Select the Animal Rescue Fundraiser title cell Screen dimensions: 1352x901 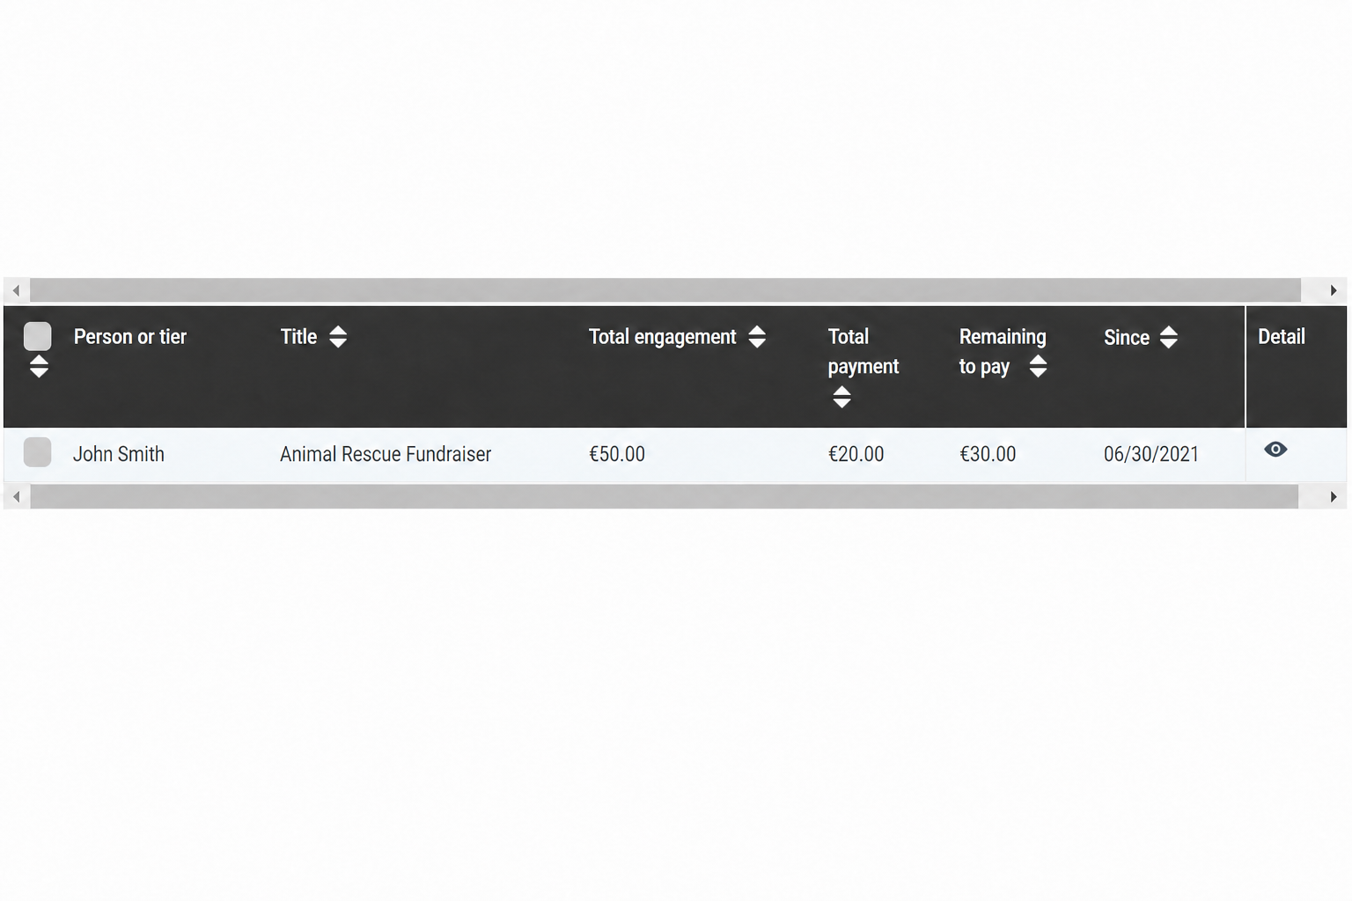[x=386, y=454]
